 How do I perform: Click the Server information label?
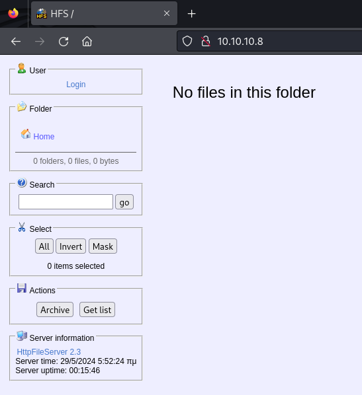[x=62, y=338]
